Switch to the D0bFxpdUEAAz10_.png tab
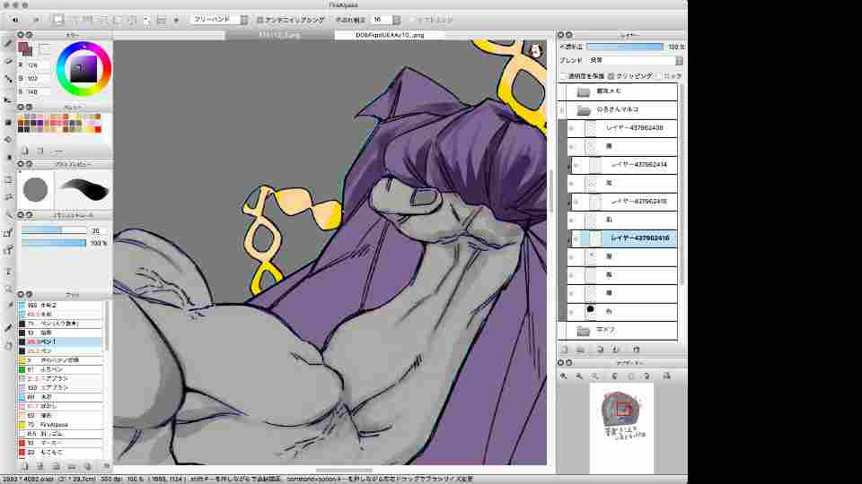The width and height of the screenshot is (862, 484). pos(389,35)
